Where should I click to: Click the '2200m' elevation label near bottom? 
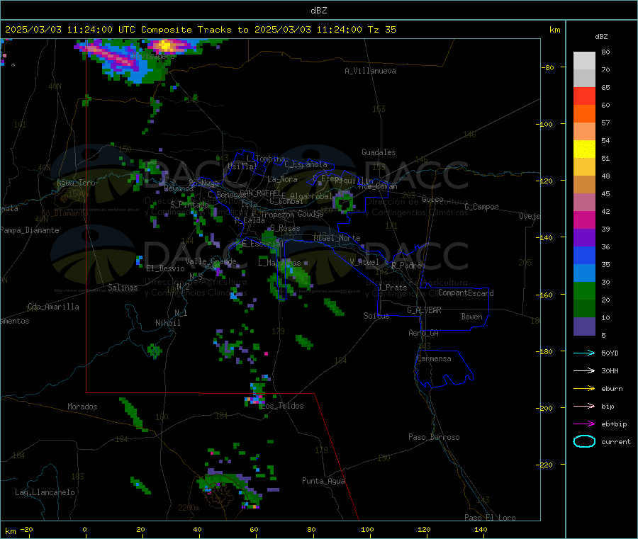[189, 508]
